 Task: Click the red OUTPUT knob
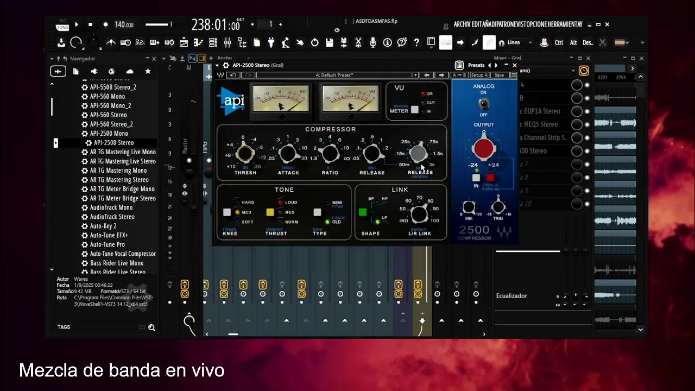click(484, 148)
